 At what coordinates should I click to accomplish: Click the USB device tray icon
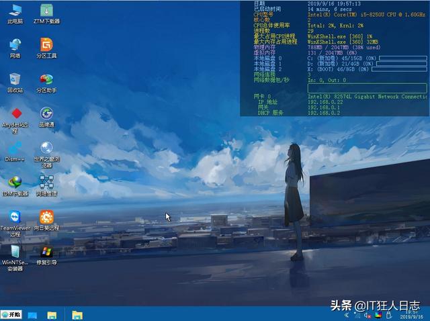pyautogui.click(x=388, y=315)
